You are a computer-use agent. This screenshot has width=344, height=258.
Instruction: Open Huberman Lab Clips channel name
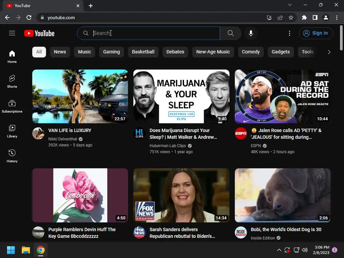(168, 146)
